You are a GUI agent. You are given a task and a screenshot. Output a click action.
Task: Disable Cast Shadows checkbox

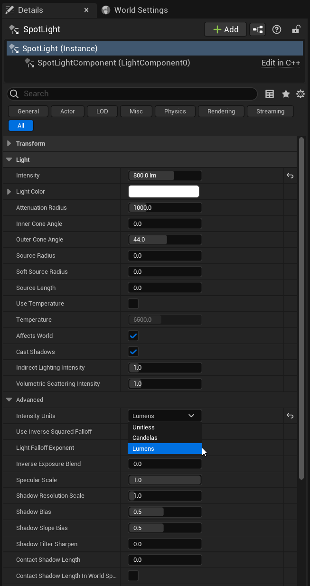click(133, 352)
